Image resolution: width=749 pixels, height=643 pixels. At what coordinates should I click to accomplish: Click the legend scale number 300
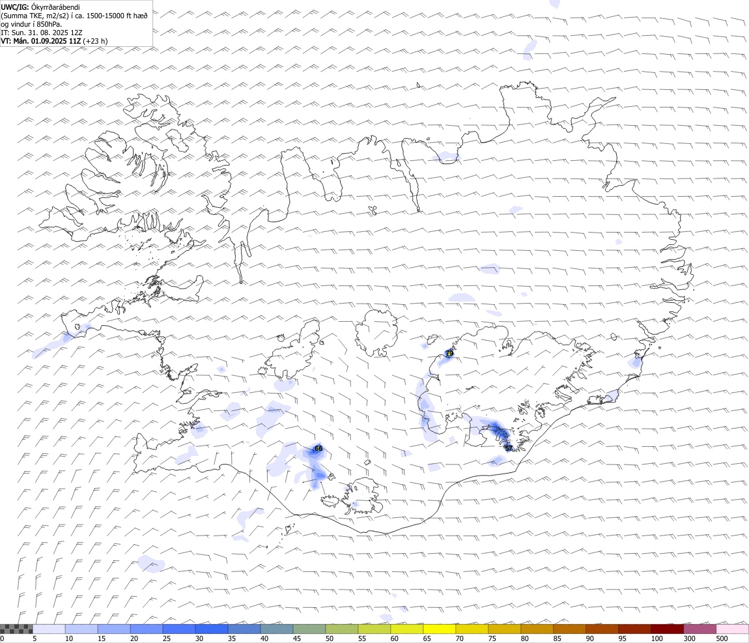(x=689, y=638)
